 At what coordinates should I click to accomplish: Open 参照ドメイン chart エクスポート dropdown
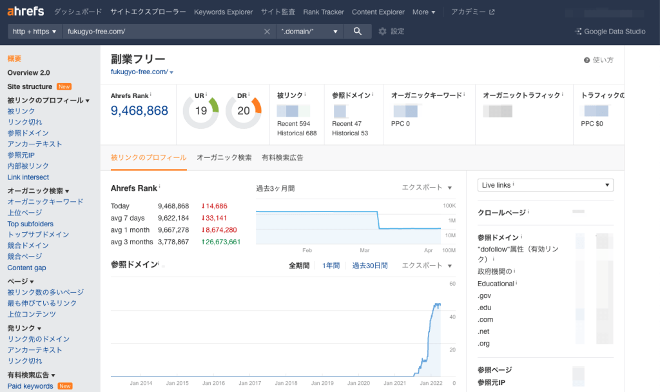click(427, 266)
